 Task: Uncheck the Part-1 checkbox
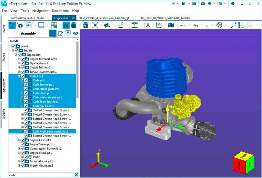pyautogui.click(x=26, y=157)
